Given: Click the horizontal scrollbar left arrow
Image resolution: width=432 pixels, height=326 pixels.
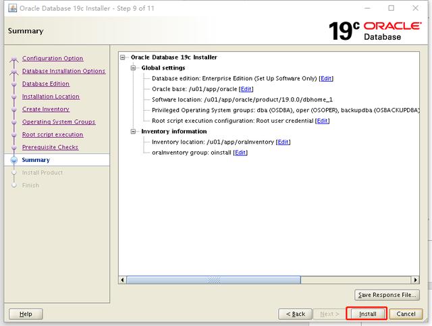Looking at the screenshot, I should (x=122, y=280).
